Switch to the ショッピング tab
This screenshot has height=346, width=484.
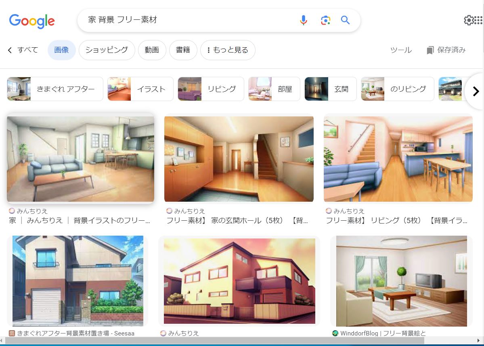coord(107,50)
